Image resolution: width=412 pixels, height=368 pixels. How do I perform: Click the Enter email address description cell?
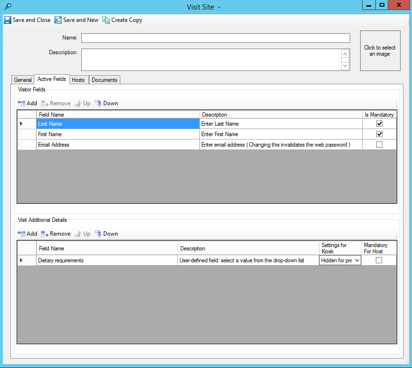pos(281,145)
